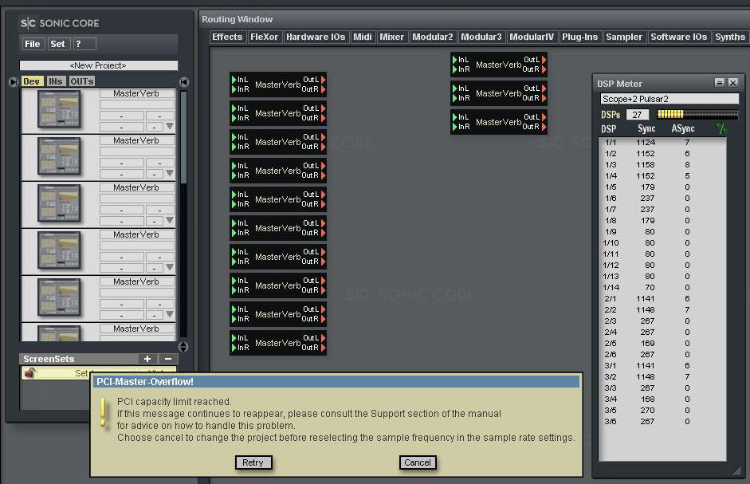Click OutL port of top-left MasterVerb module

coord(314,80)
